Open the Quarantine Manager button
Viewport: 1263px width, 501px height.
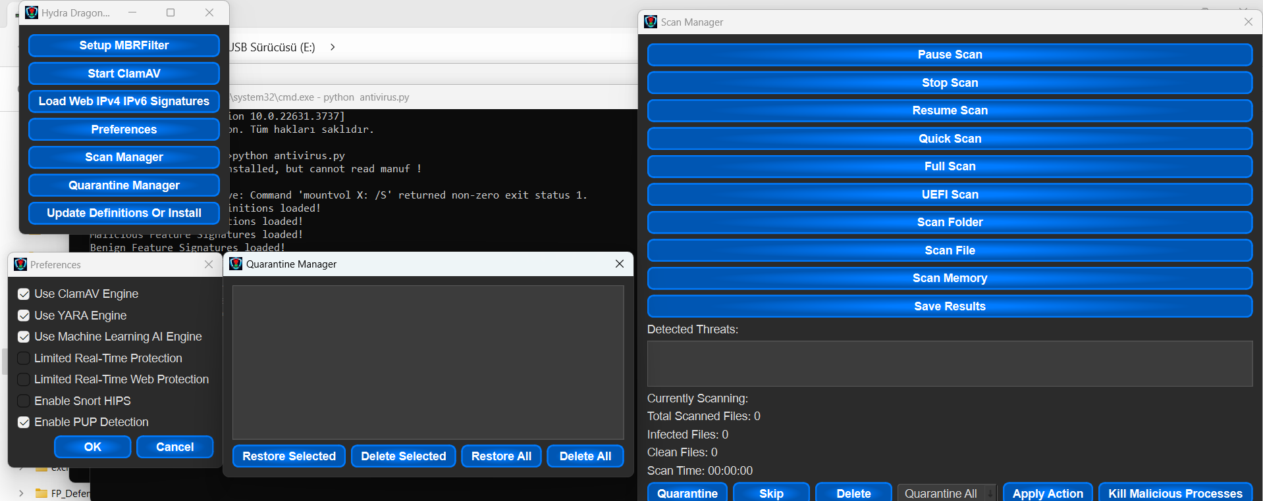pyautogui.click(x=124, y=185)
